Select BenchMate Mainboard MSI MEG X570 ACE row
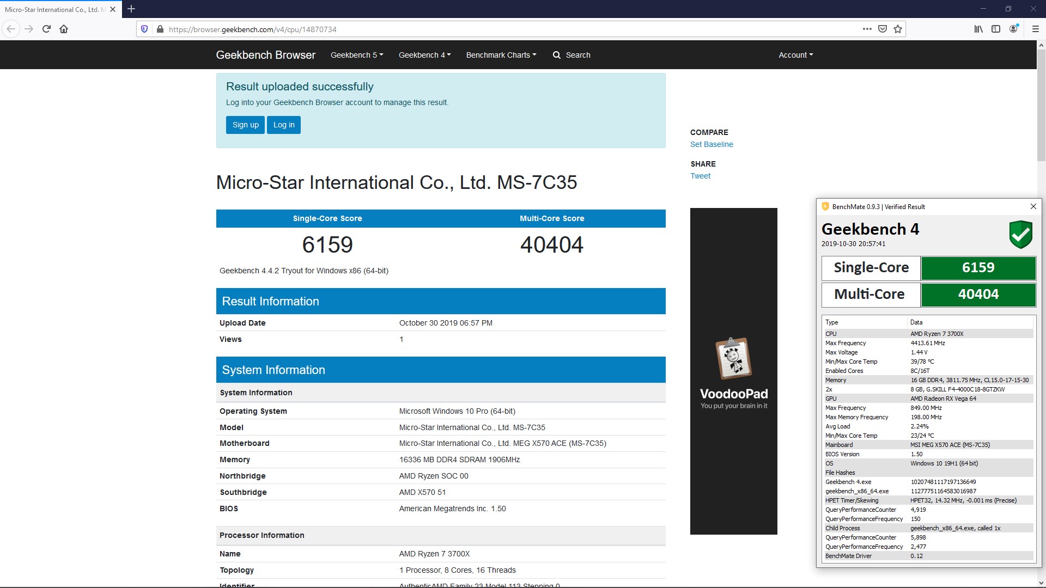Viewport: 1046px width, 588px height. tap(928, 445)
